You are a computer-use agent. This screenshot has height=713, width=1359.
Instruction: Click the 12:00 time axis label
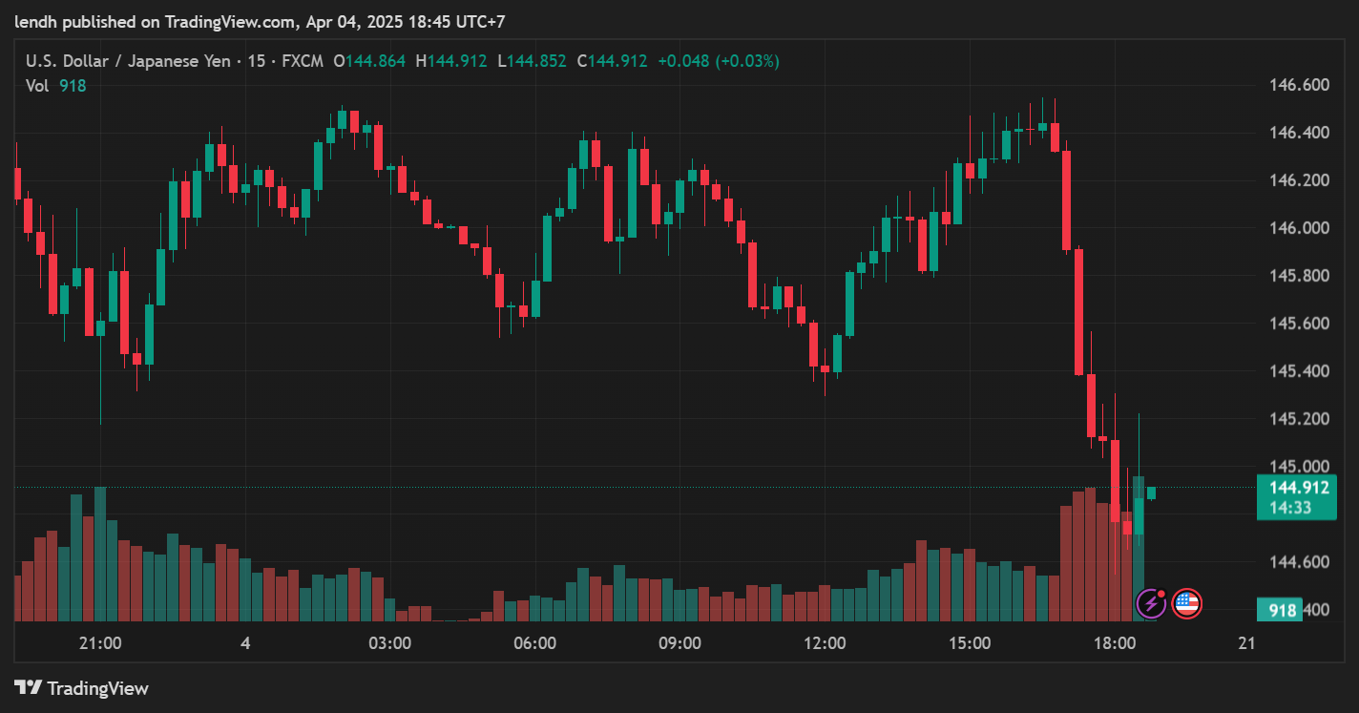[x=825, y=643]
